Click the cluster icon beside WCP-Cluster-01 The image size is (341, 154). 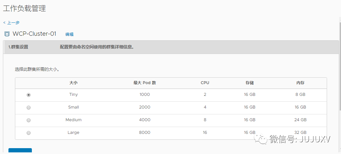(7, 34)
